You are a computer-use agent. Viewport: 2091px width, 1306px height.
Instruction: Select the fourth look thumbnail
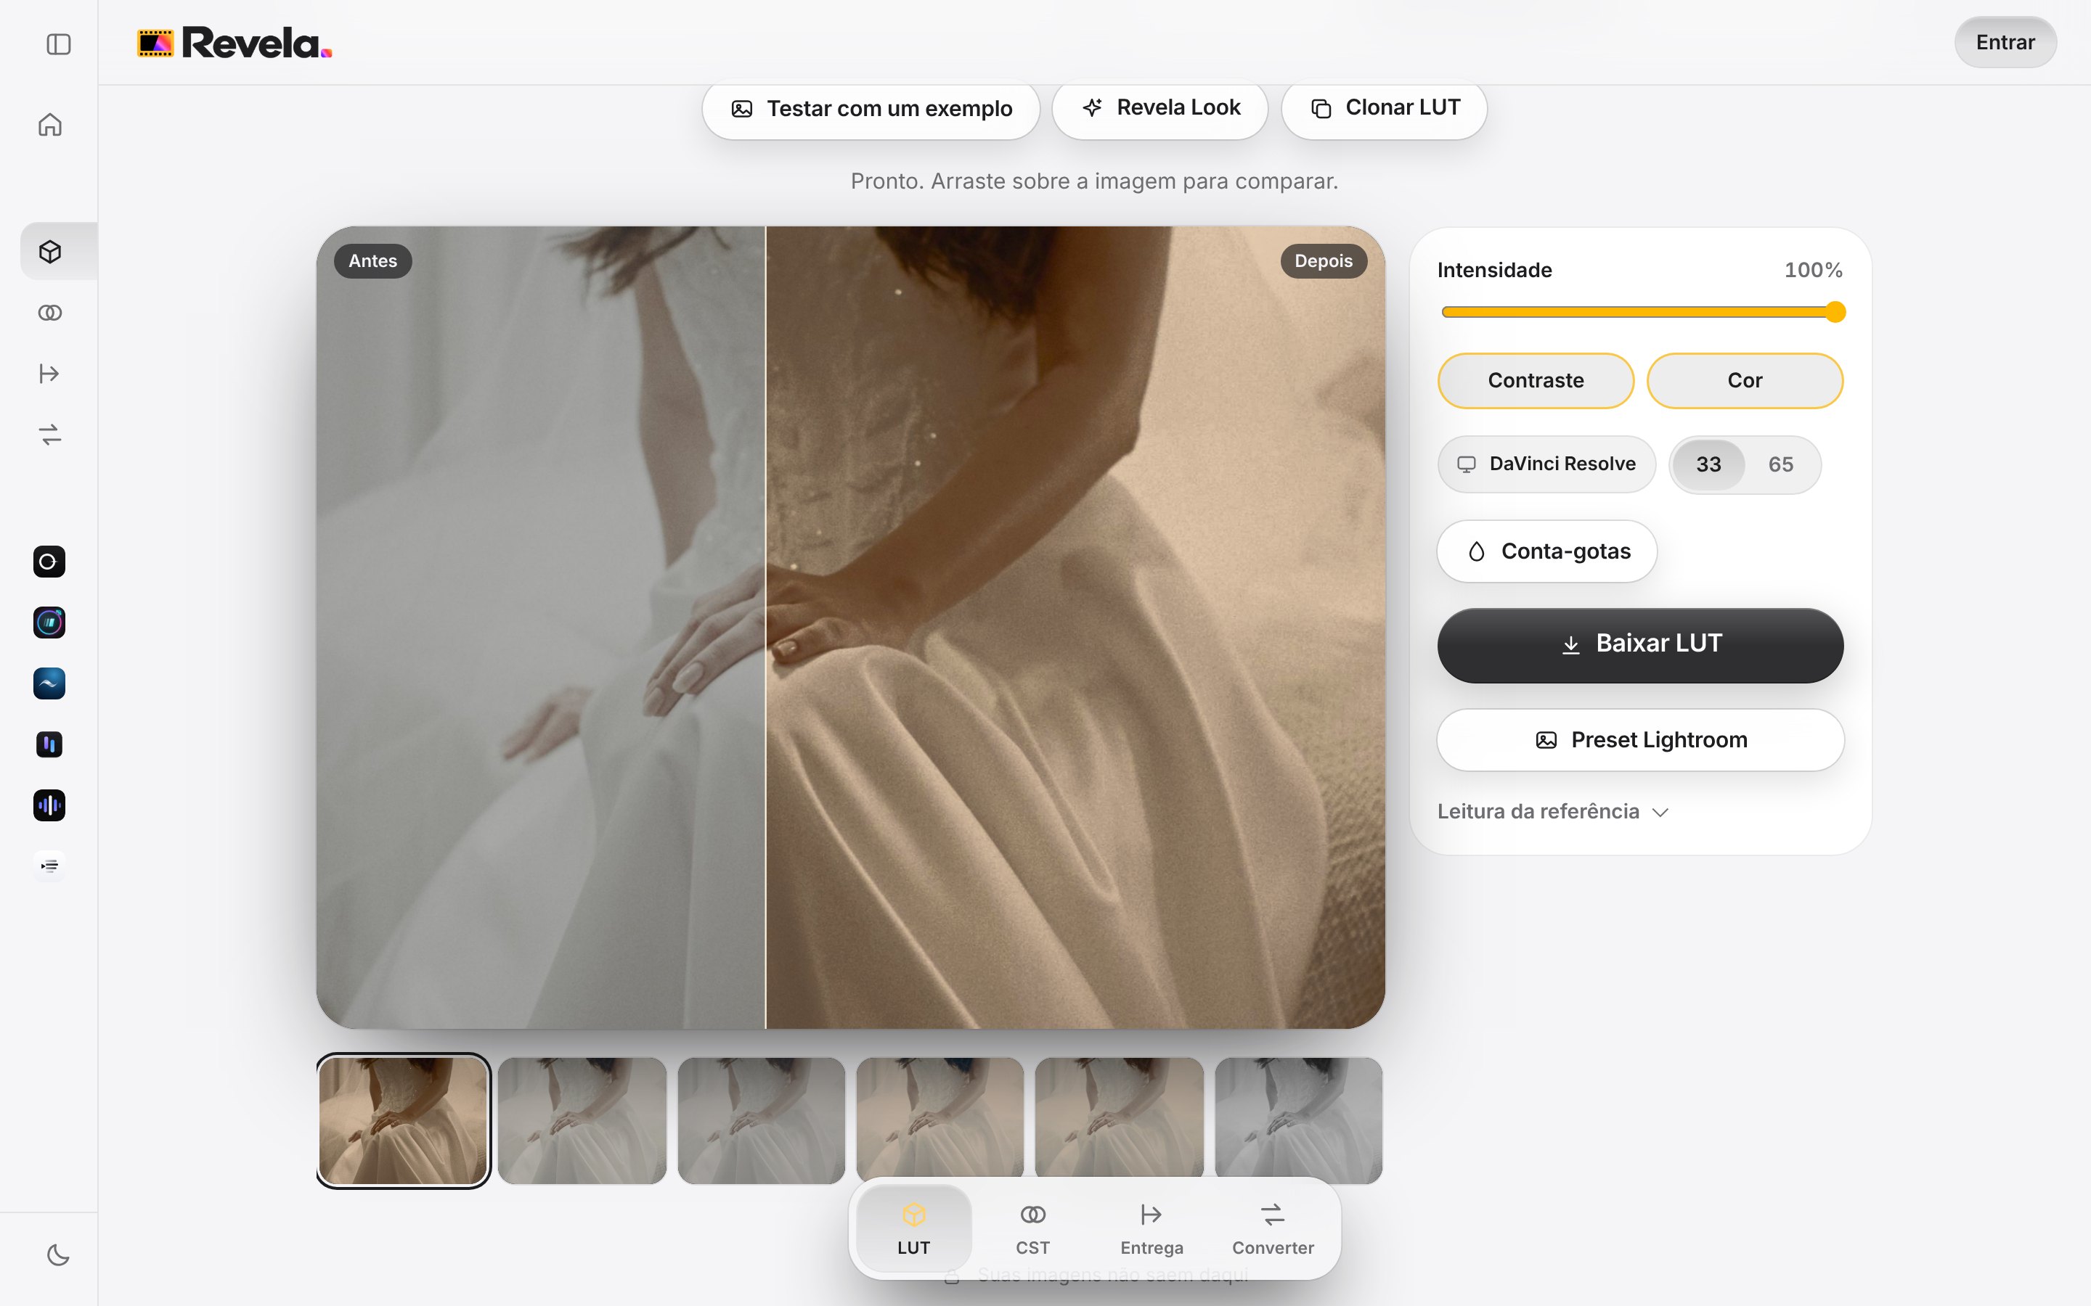coord(940,1117)
